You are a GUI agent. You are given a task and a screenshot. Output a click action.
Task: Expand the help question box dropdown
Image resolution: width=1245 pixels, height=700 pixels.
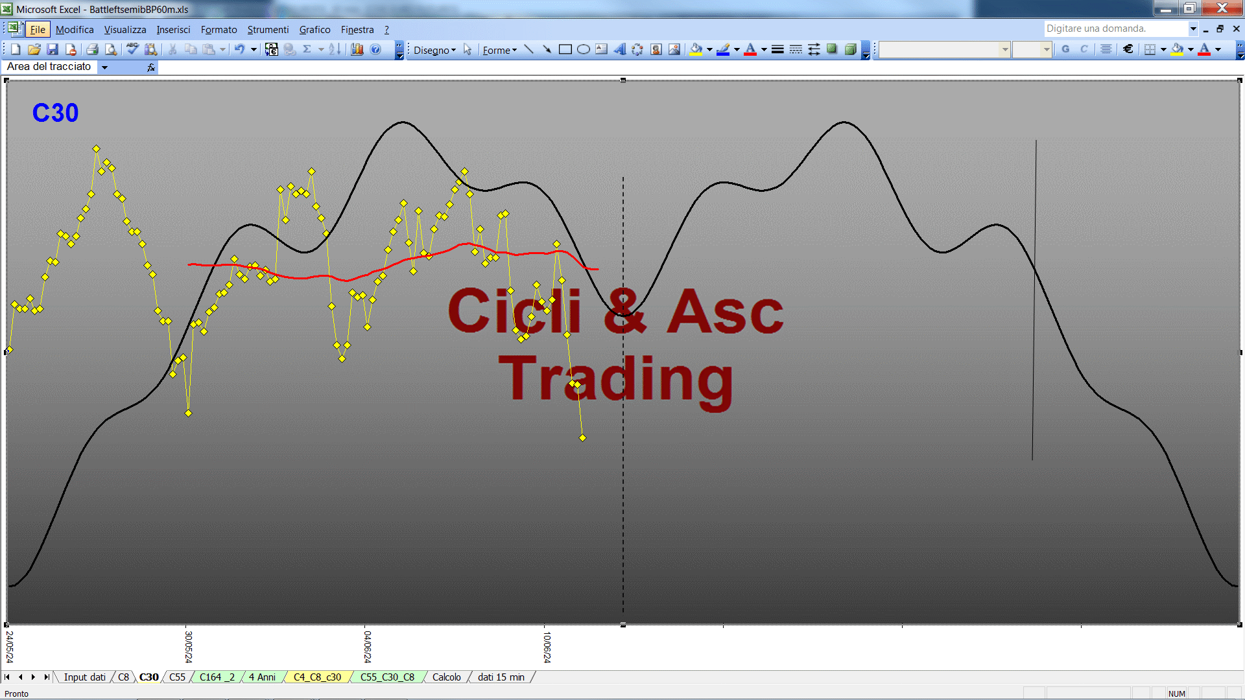coord(1192,29)
